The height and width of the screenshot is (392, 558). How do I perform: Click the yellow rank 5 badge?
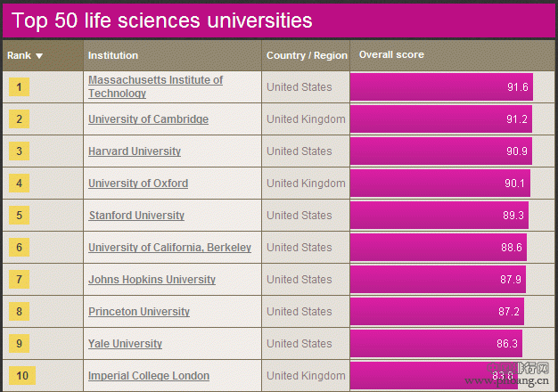coord(20,216)
